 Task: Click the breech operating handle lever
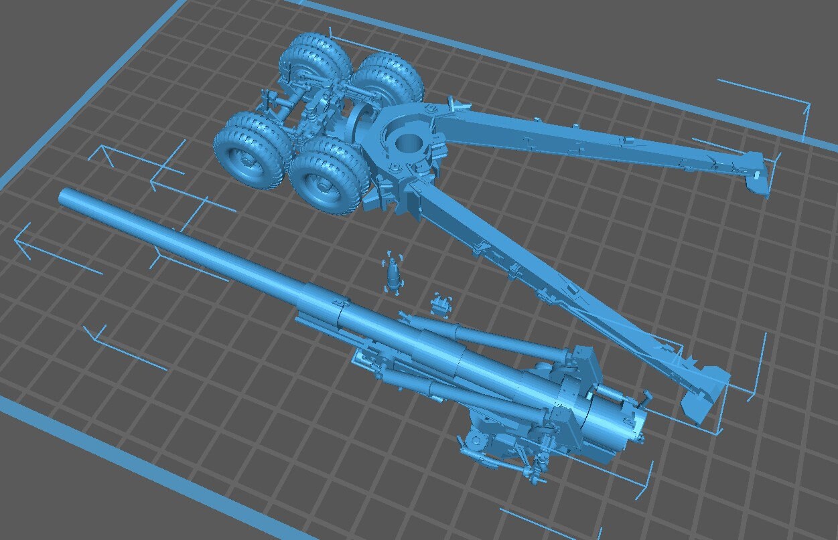coord(646,397)
